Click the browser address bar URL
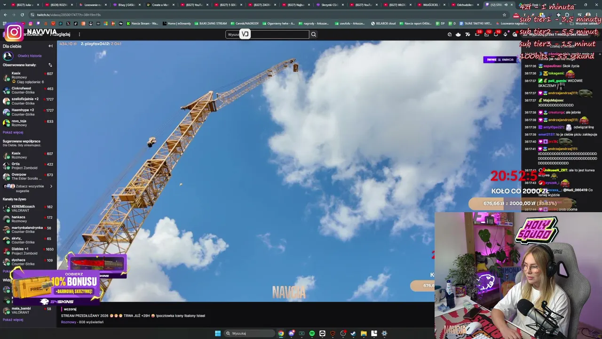 click(69, 15)
